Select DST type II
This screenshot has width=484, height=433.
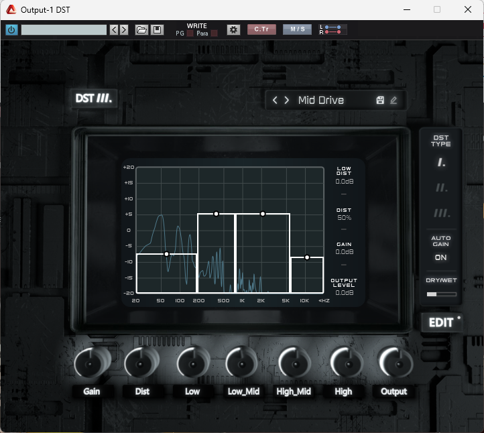(441, 187)
